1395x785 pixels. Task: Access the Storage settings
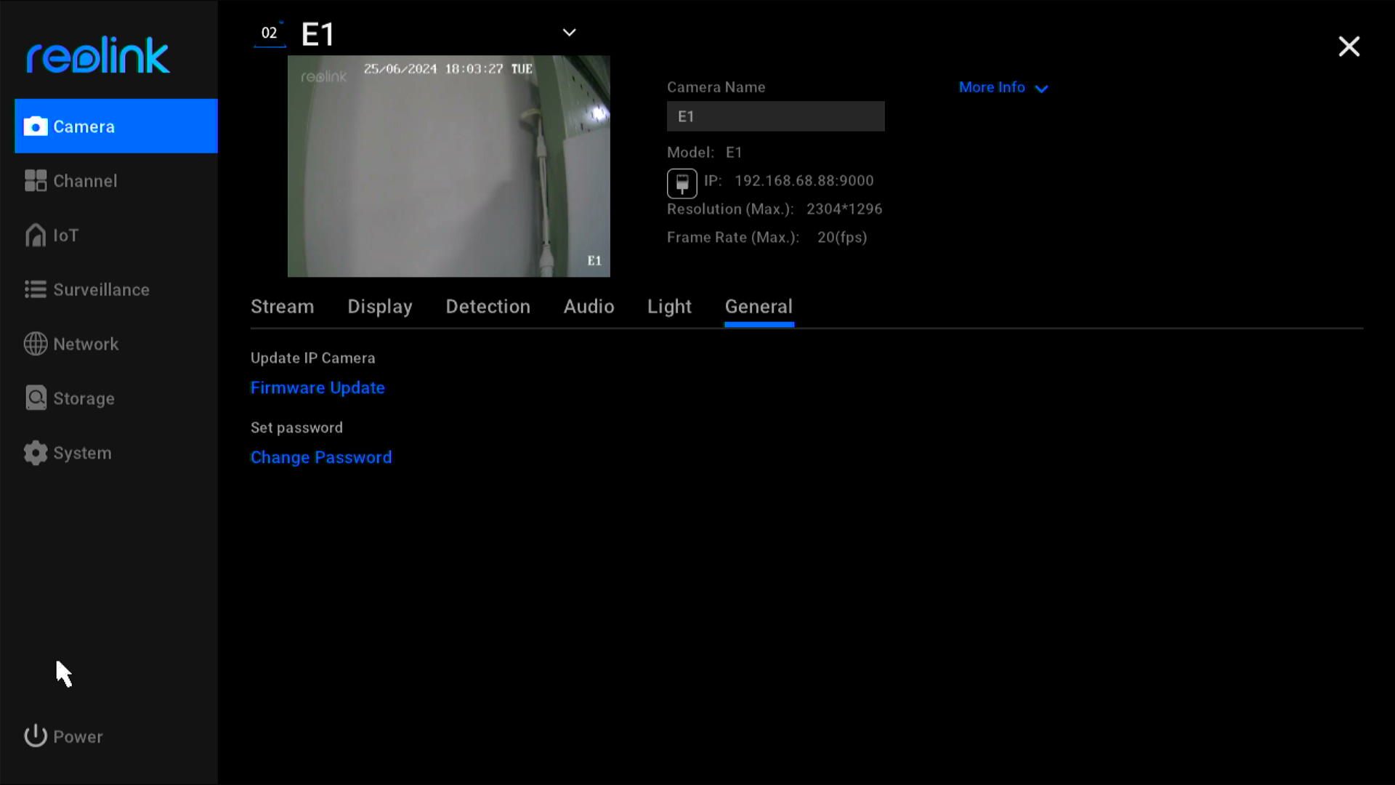point(84,398)
